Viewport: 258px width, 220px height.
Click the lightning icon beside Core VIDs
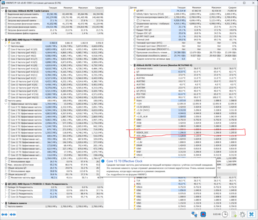click(9, 43)
